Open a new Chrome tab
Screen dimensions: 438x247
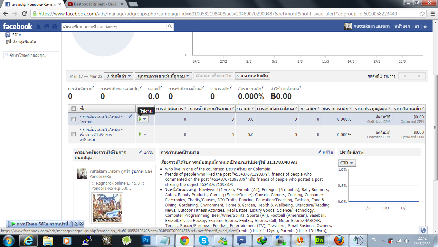pyautogui.click(x=133, y=4)
